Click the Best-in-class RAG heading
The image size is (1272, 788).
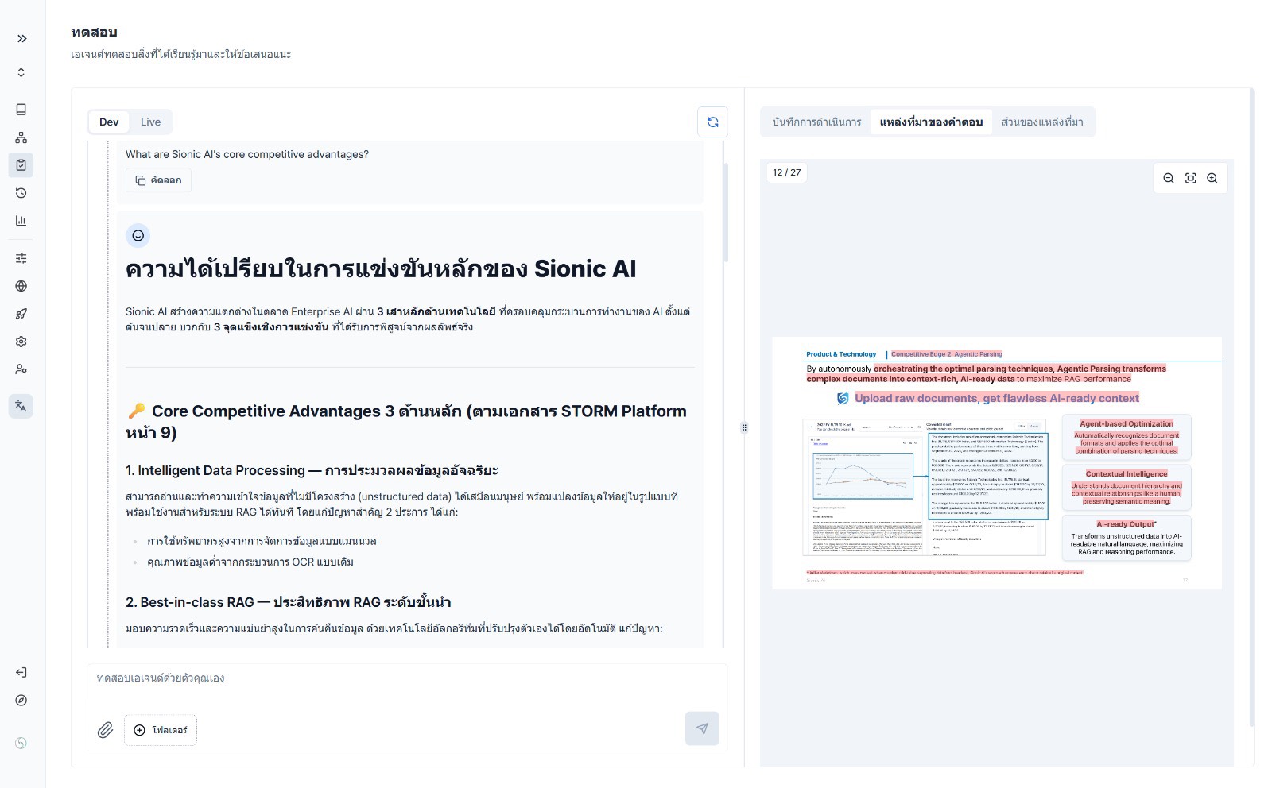[289, 602]
